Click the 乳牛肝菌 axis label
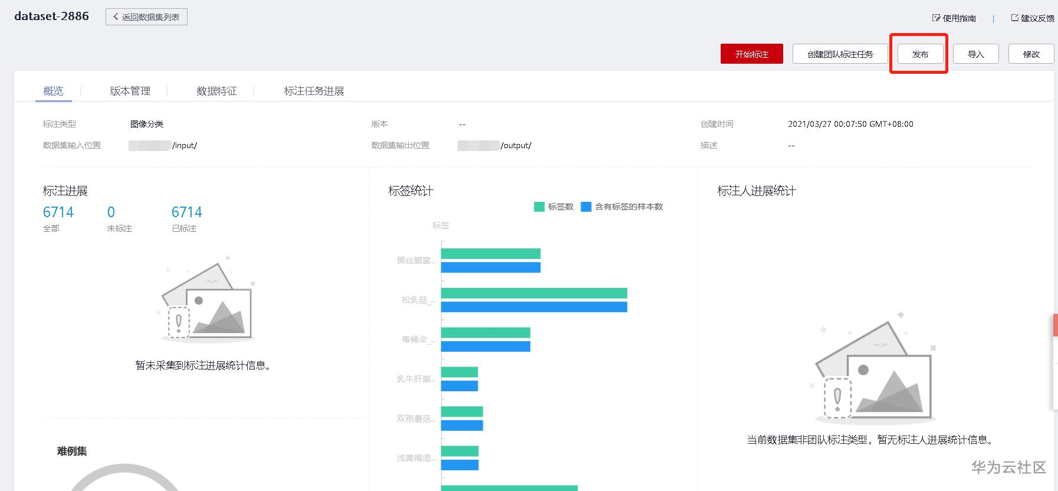The width and height of the screenshot is (1058, 491). [416, 379]
